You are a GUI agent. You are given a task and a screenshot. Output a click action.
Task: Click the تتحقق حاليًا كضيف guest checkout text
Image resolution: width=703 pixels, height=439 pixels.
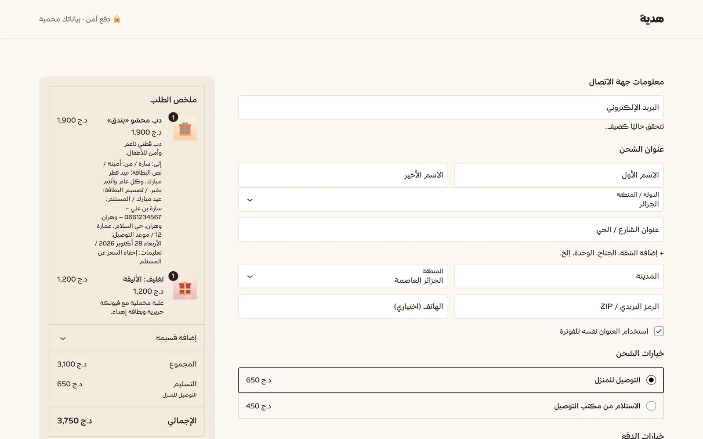pos(634,126)
